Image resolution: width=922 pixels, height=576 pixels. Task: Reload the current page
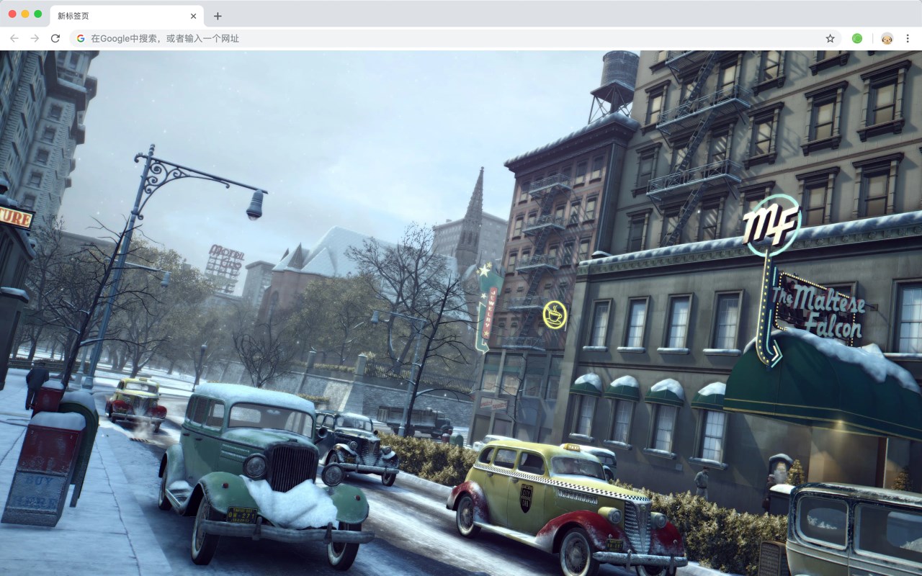55,38
